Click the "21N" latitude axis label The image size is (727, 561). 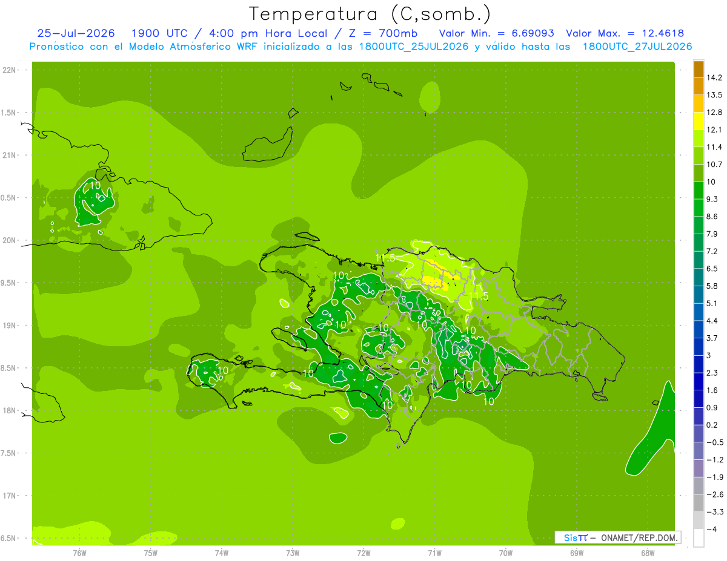click(10, 156)
